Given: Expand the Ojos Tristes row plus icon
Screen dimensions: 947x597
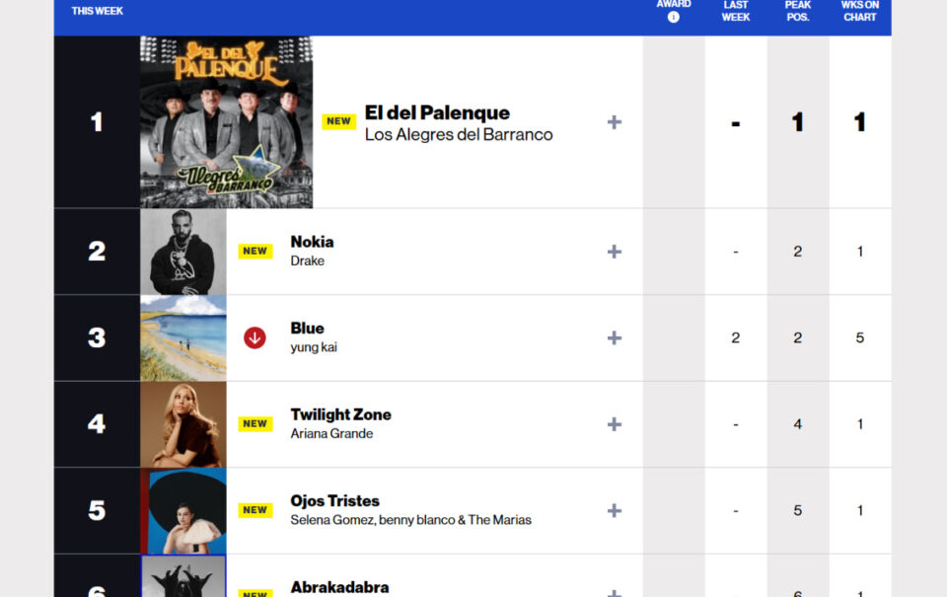Looking at the screenshot, I should [x=615, y=510].
